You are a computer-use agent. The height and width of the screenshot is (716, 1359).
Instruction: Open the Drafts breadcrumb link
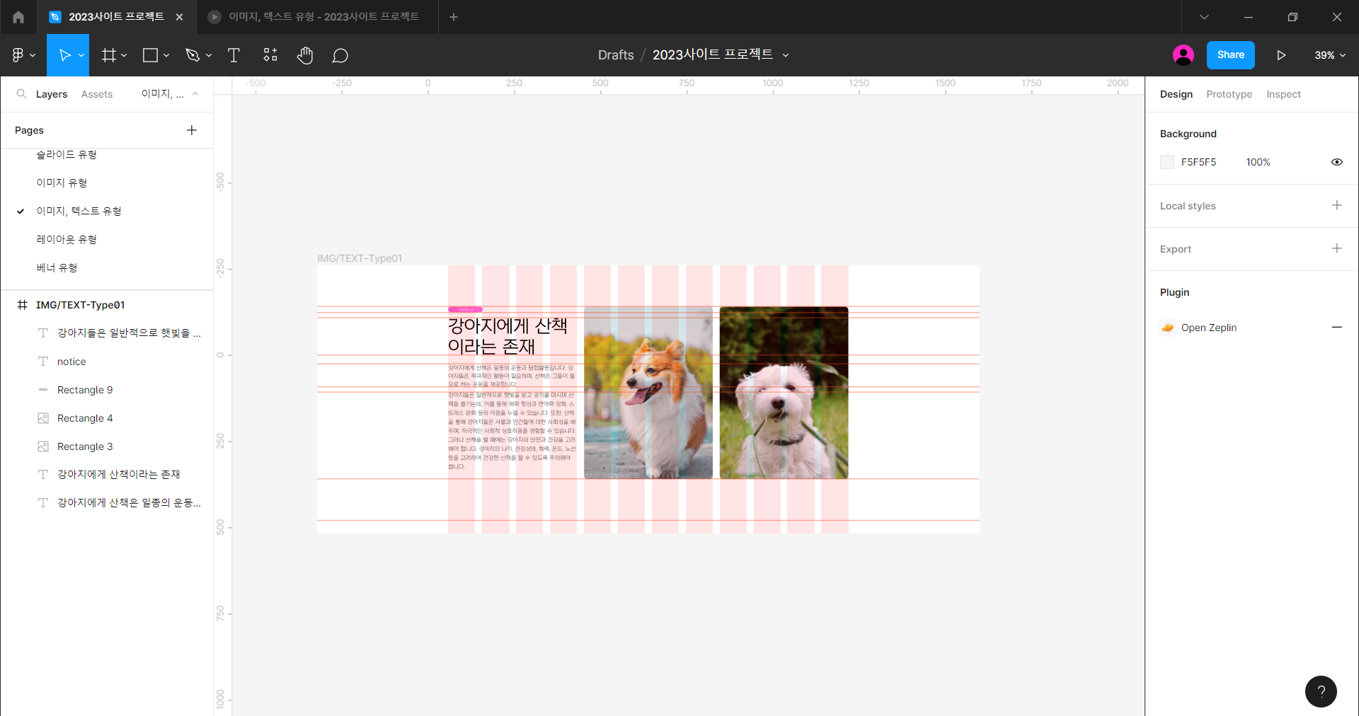pyautogui.click(x=616, y=55)
